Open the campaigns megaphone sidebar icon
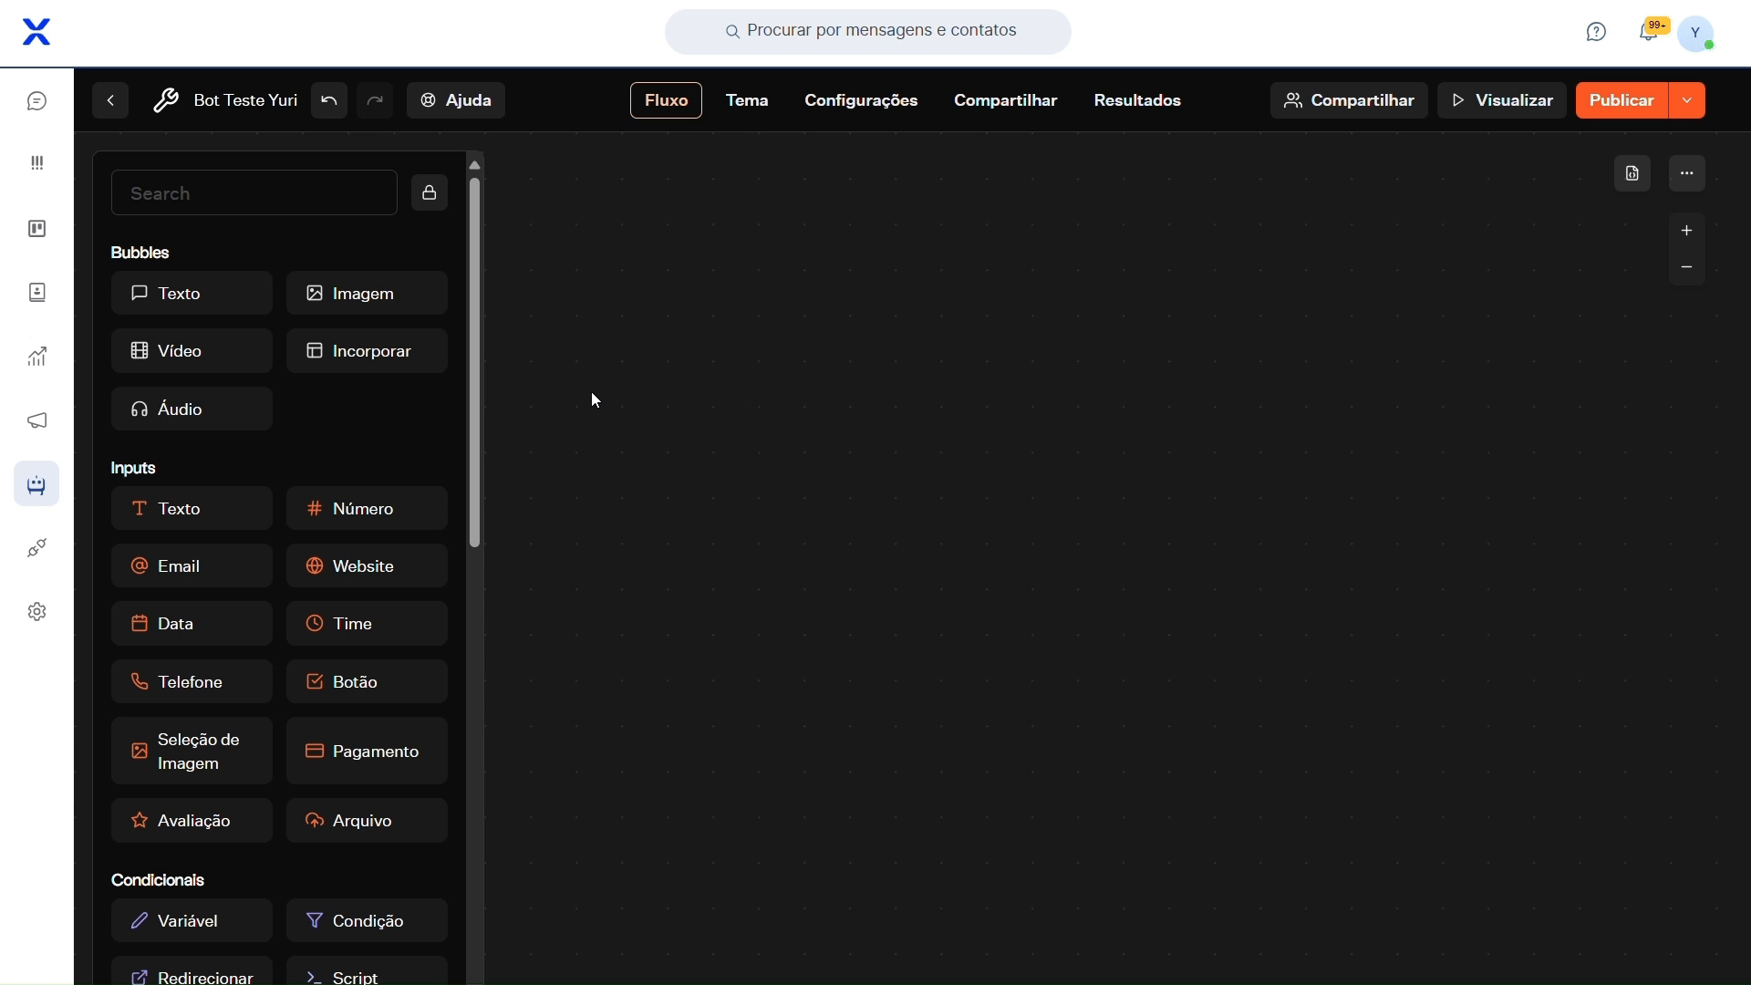 [36, 420]
